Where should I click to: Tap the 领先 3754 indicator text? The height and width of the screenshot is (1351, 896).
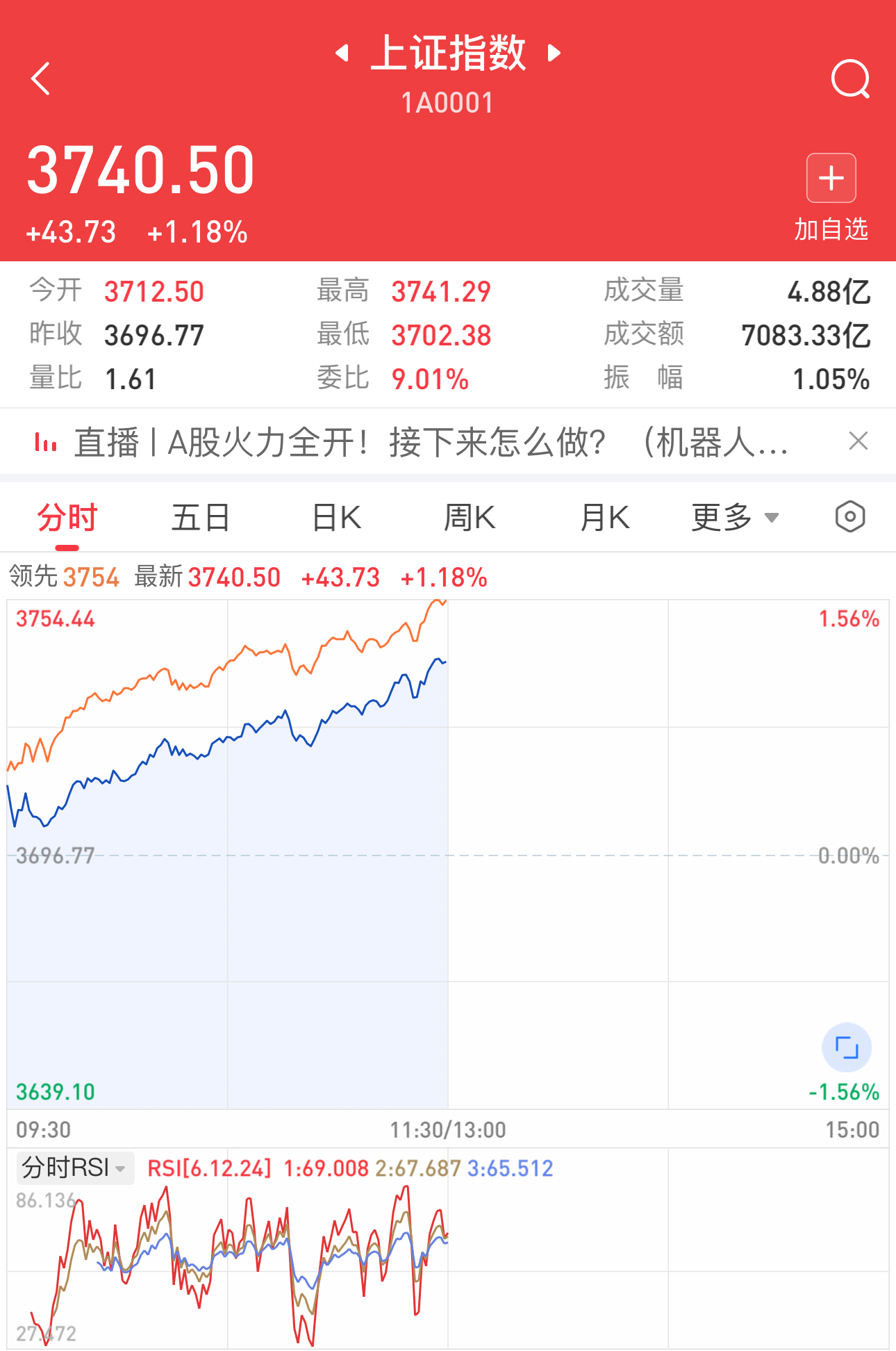tap(64, 577)
